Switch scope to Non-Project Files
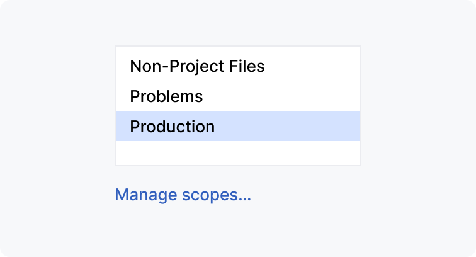 (x=197, y=66)
